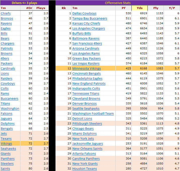Click the Rk column header
The width and height of the screenshot is (180, 171).
click(64, 8)
